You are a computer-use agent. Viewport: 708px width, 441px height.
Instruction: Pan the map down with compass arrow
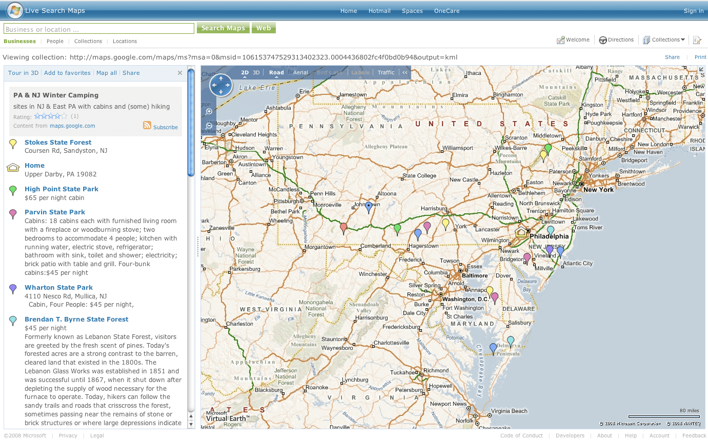(x=221, y=92)
